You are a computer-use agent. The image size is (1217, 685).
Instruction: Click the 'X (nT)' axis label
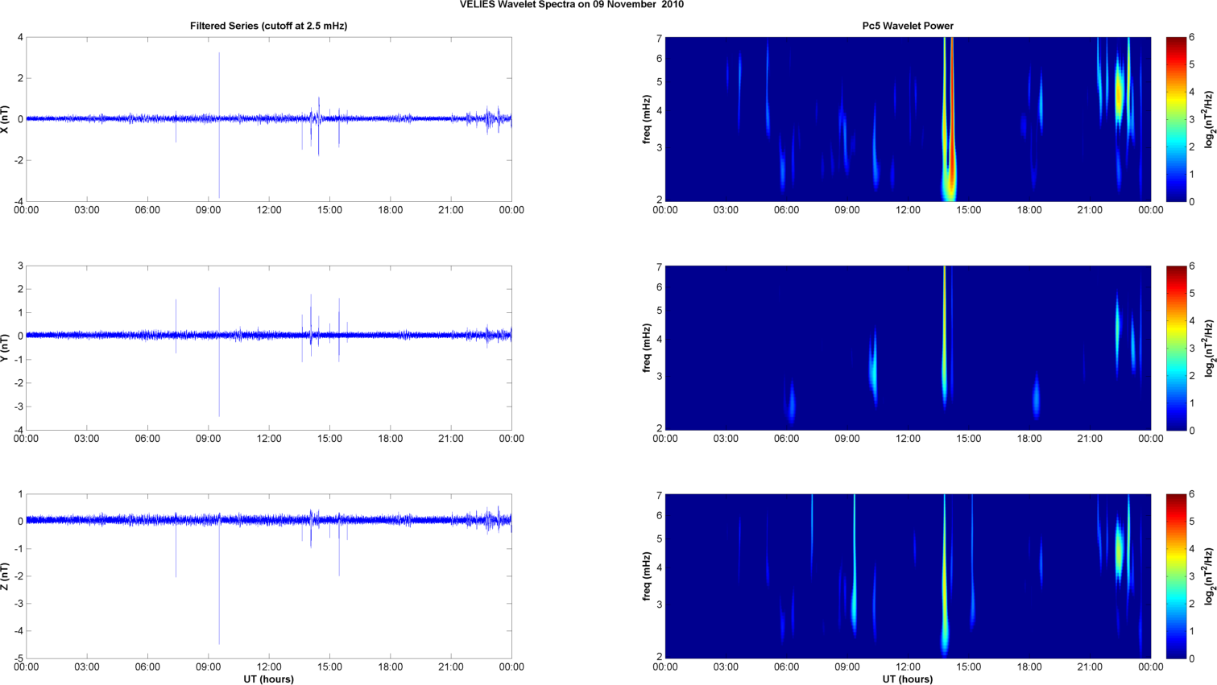coord(6,119)
